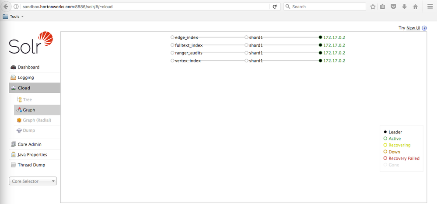Image resolution: width=437 pixels, height=204 pixels.
Task: Focus the URL address bar
Action: [145, 7]
